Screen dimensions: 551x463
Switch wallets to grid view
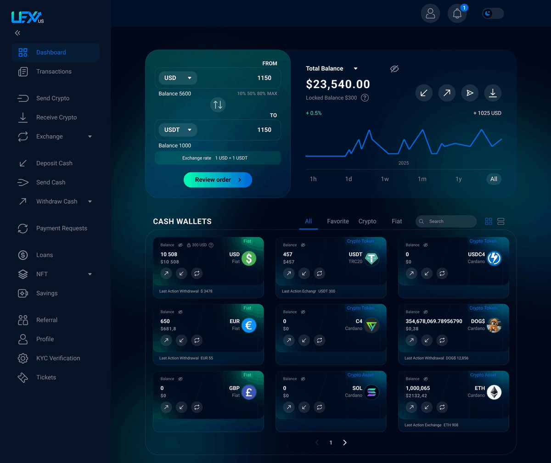489,222
